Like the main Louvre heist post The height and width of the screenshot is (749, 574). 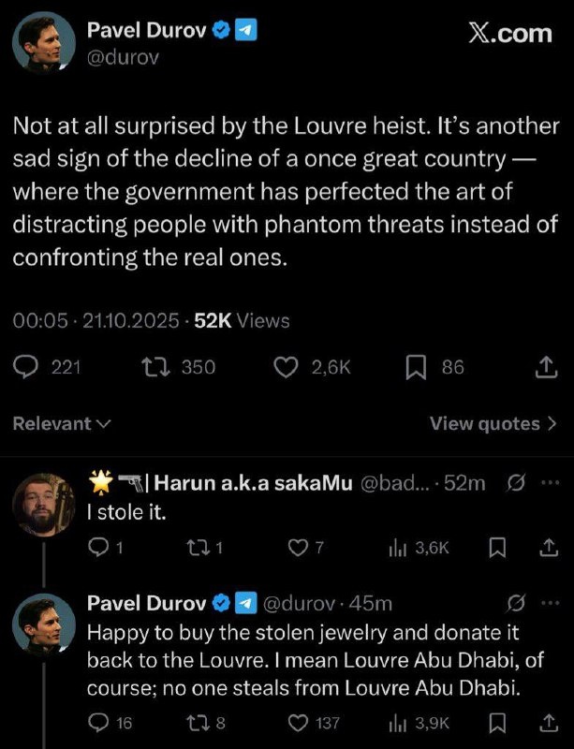coord(285,368)
